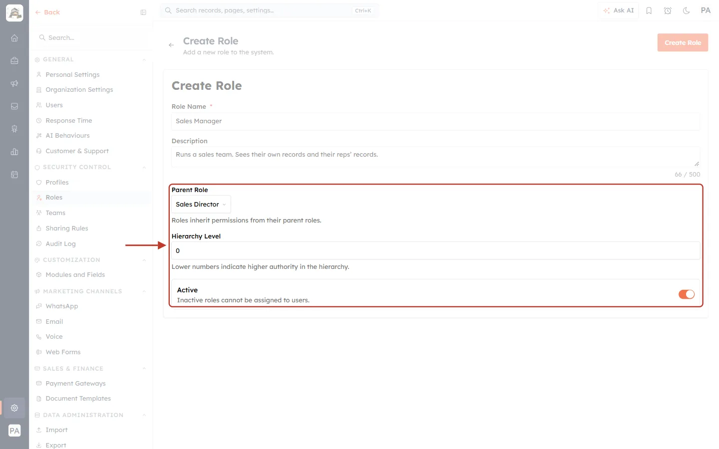This screenshot has height=449, width=719.
Task: Click into the Description text area
Action: 435,157
